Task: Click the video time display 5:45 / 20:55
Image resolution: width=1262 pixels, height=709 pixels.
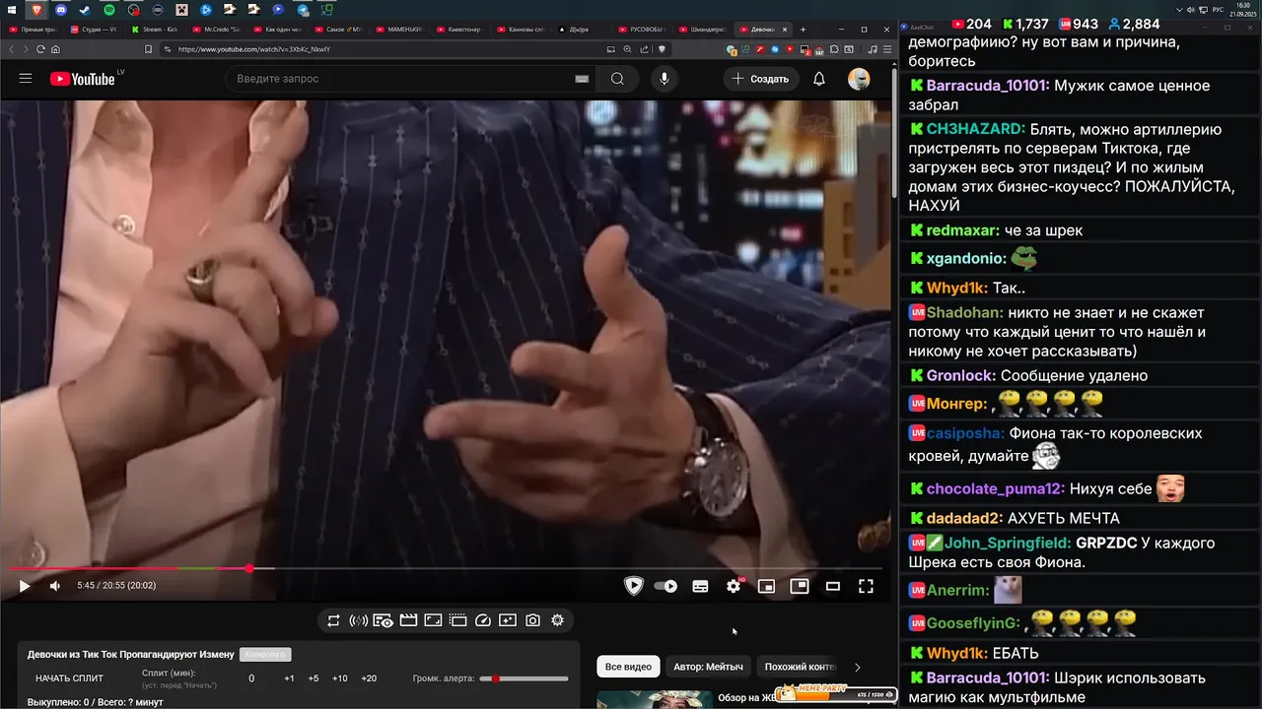Action: click(x=116, y=586)
